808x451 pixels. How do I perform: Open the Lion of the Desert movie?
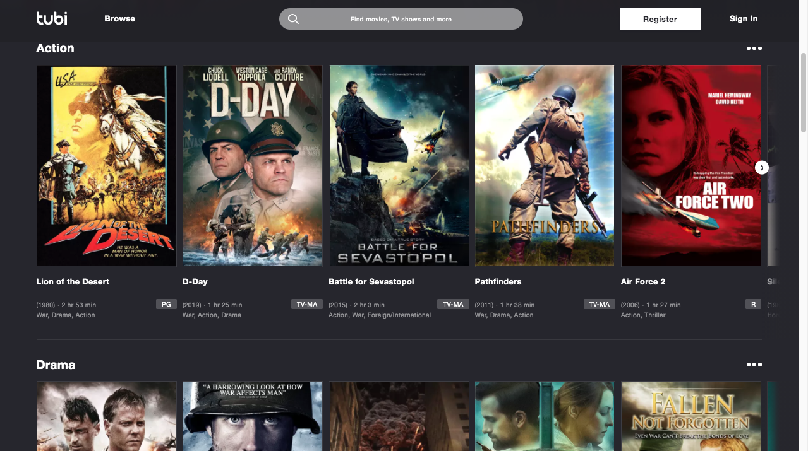(x=106, y=165)
